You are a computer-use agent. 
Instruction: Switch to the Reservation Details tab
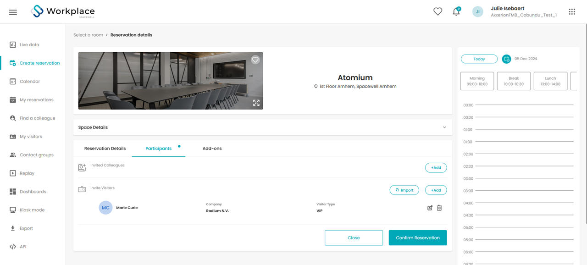105,149
